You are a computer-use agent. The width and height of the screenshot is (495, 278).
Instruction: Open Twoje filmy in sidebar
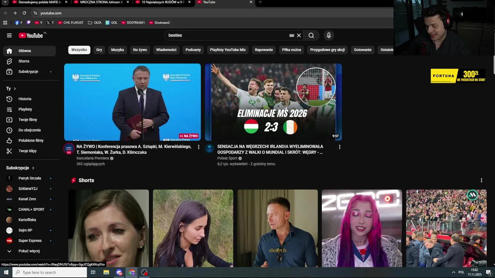(29, 120)
